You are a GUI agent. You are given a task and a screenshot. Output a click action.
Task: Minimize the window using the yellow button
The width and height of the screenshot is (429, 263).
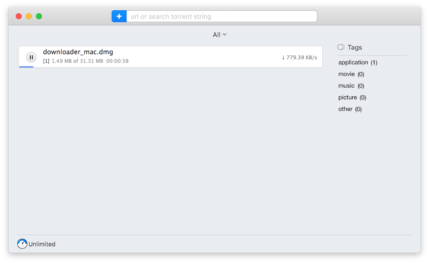(29, 16)
